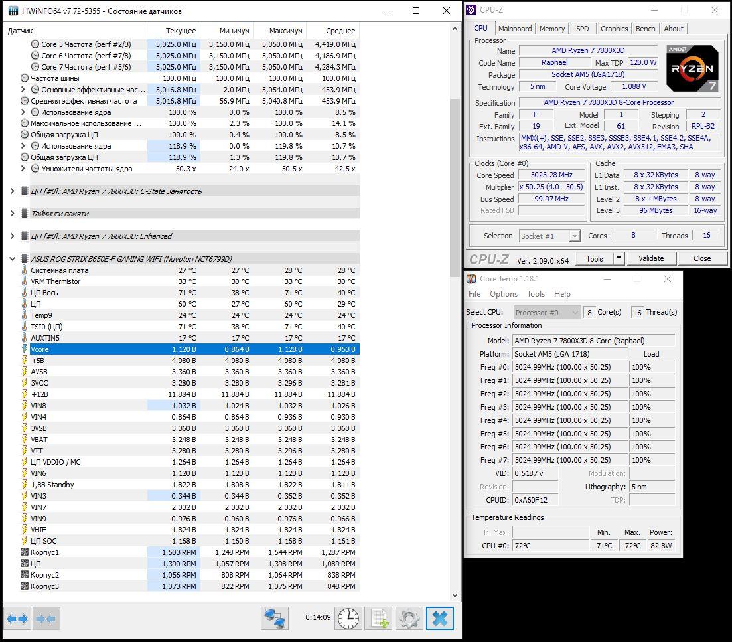
Task: Expand Умножители частоты ядра row
Action: click(x=23, y=169)
